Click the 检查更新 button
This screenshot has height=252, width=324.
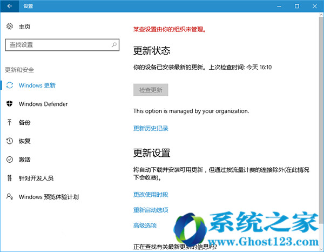click(x=151, y=90)
